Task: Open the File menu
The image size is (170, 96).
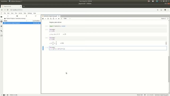Action: click(5, 13)
